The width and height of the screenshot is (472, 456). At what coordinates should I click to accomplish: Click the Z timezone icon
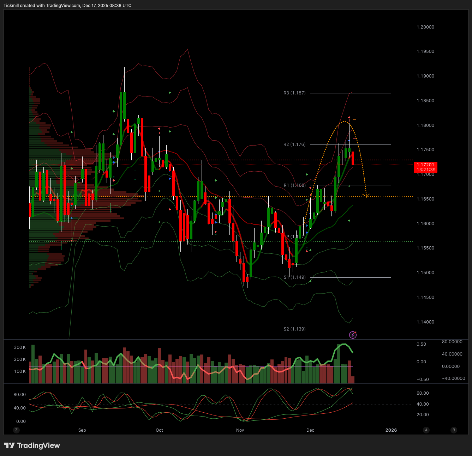coord(16,430)
